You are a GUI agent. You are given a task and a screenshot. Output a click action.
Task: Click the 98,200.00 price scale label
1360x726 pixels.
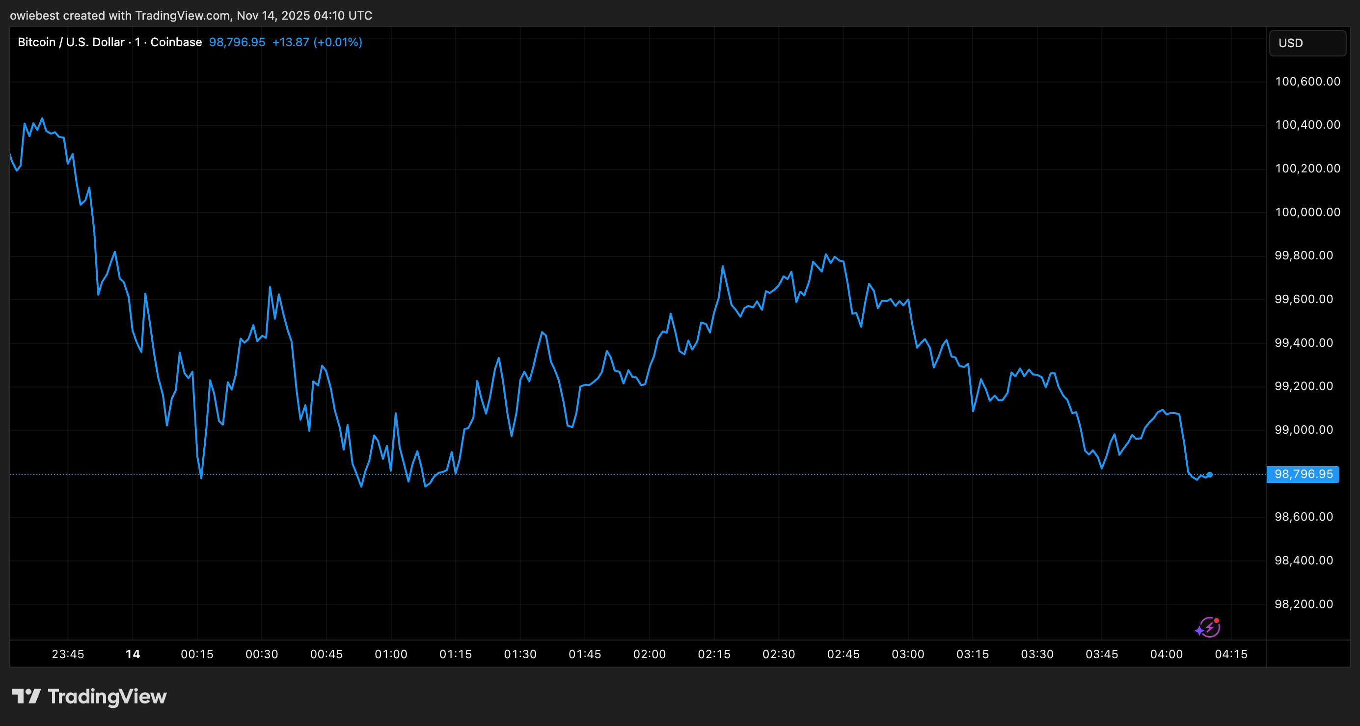[x=1304, y=604]
